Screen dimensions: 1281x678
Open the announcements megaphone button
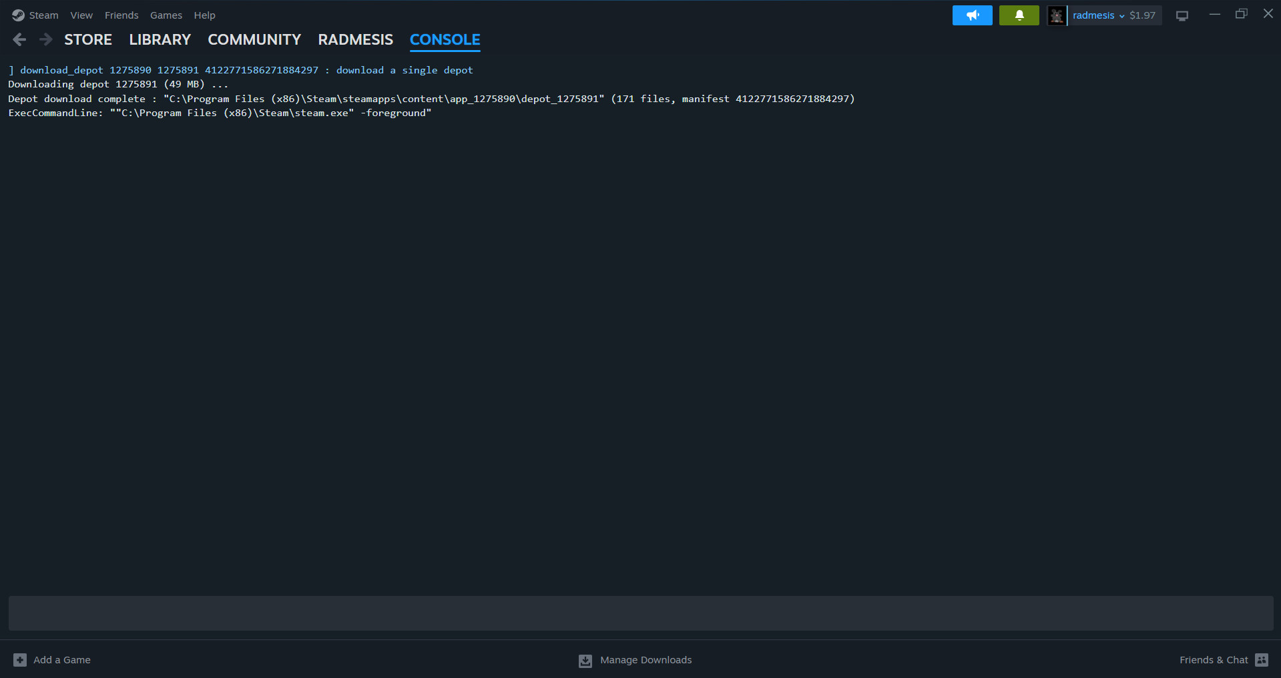[x=972, y=15]
